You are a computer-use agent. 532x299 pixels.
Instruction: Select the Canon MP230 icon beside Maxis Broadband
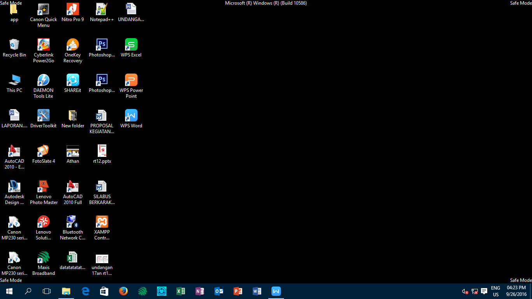coord(14,264)
